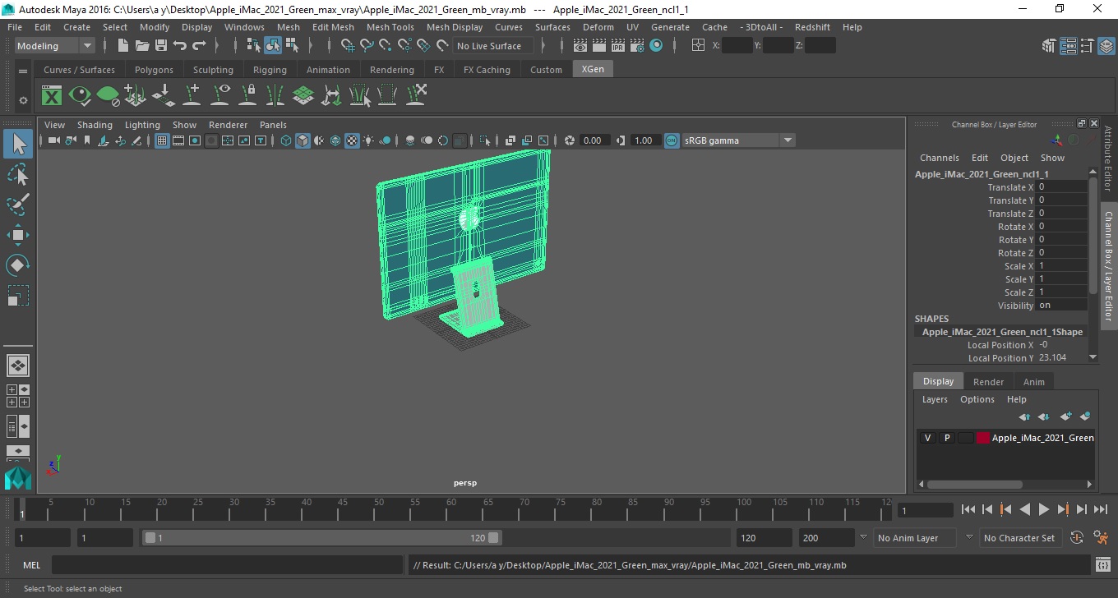
Task: Click the XGen eye preview shelf icon
Action: (80, 96)
